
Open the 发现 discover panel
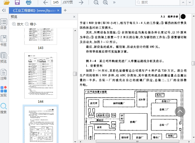(x=4, y=91)
